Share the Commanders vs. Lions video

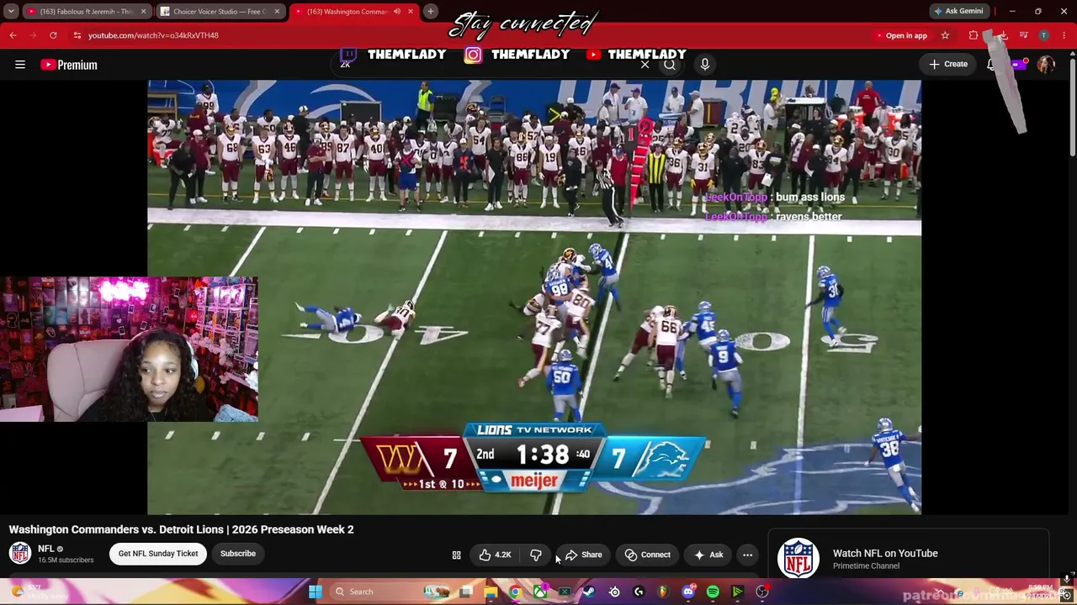click(x=583, y=555)
